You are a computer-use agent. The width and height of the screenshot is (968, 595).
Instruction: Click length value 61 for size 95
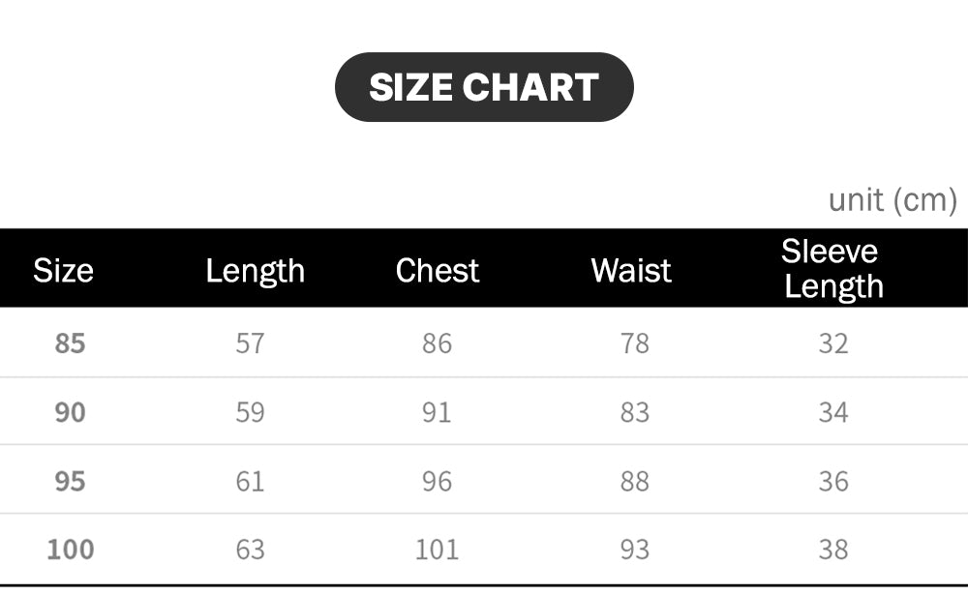[250, 481]
